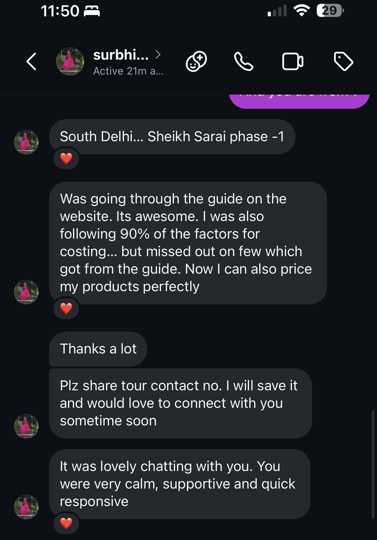Open surbhi's profile picture in header
377x540 pixels.
[x=70, y=61]
